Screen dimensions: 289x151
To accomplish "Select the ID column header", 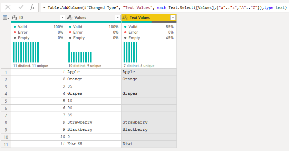I will (x=38, y=18).
